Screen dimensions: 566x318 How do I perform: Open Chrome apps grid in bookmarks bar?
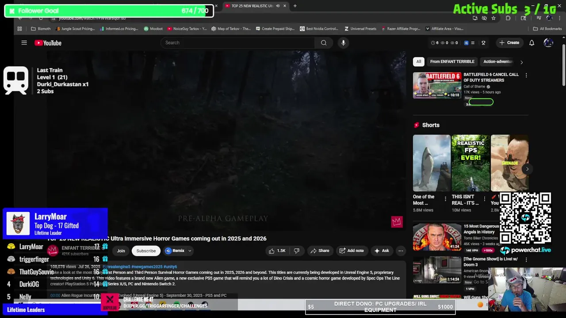19,29
